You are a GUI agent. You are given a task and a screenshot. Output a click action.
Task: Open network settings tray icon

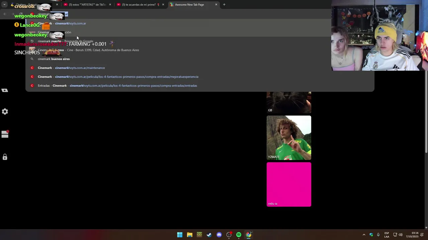[x=395, y=235]
